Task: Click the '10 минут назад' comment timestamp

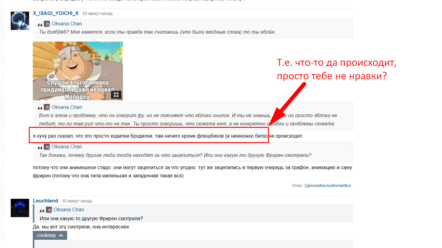Action: click(77, 201)
